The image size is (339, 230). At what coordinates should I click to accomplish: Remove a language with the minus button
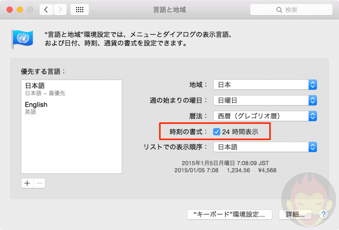click(39, 183)
